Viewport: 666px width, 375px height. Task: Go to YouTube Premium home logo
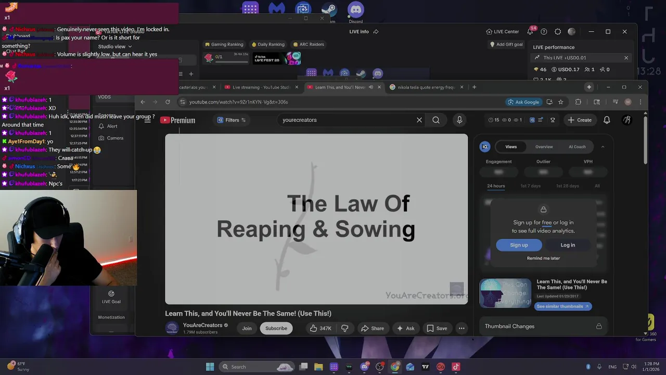tap(177, 120)
